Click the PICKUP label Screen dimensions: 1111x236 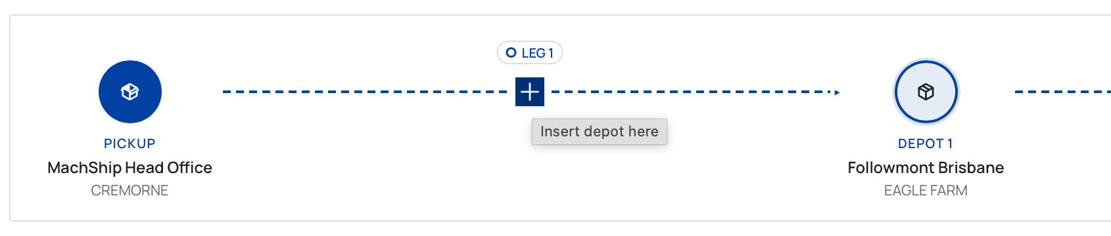tap(130, 144)
